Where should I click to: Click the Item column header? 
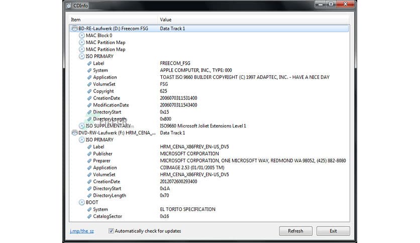pyautogui.click(x=75, y=20)
